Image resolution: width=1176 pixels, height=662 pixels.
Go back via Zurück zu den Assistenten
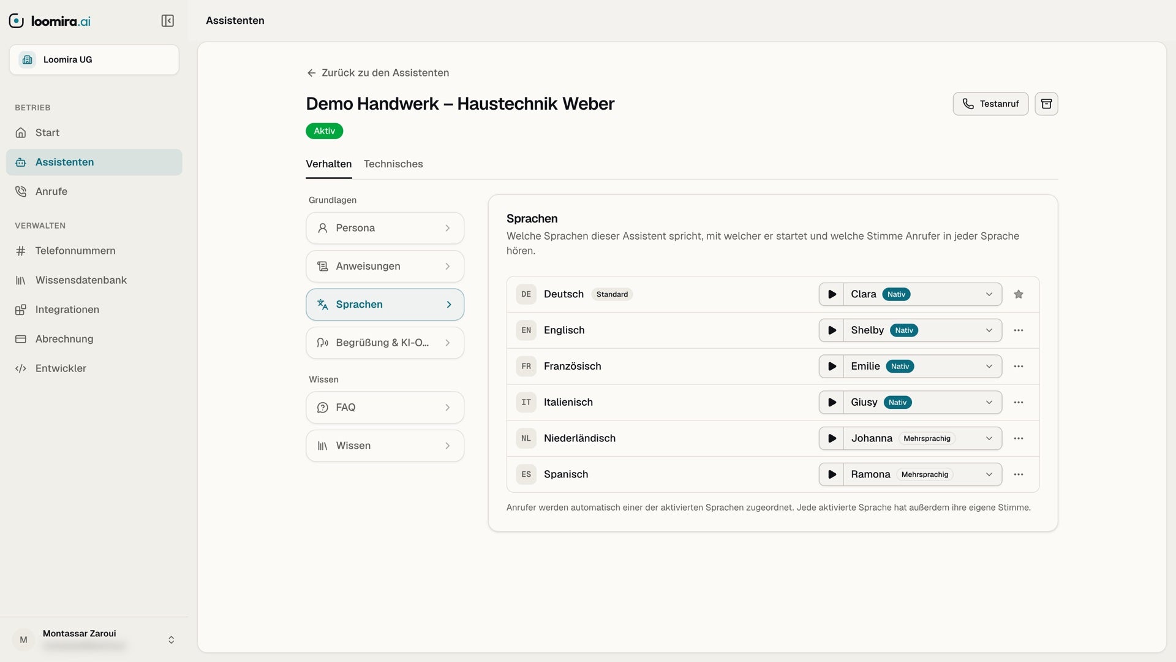[x=378, y=73]
